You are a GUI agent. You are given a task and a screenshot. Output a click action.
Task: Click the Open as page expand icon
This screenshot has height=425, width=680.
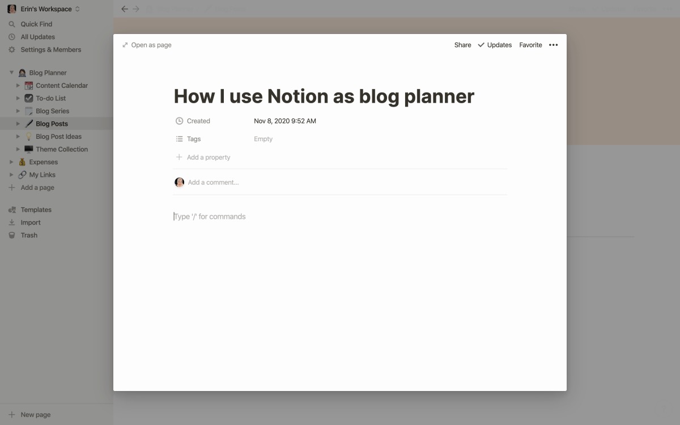pyautogui.click(x=125, y=45)
